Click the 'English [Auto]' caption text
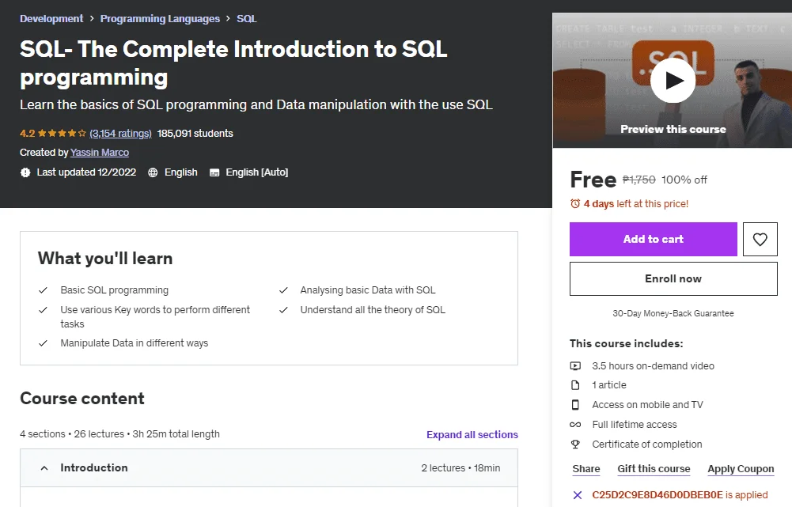The height and width of the screenshot is (507, 792). pyautogui.click(x=256, y=172)
